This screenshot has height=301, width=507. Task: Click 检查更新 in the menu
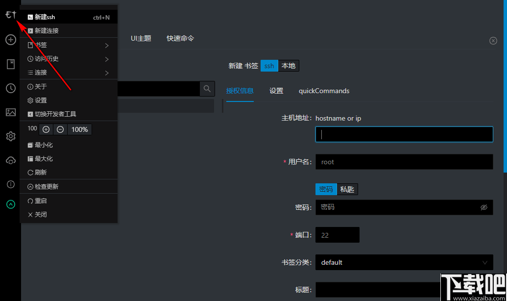click(69, 186)
